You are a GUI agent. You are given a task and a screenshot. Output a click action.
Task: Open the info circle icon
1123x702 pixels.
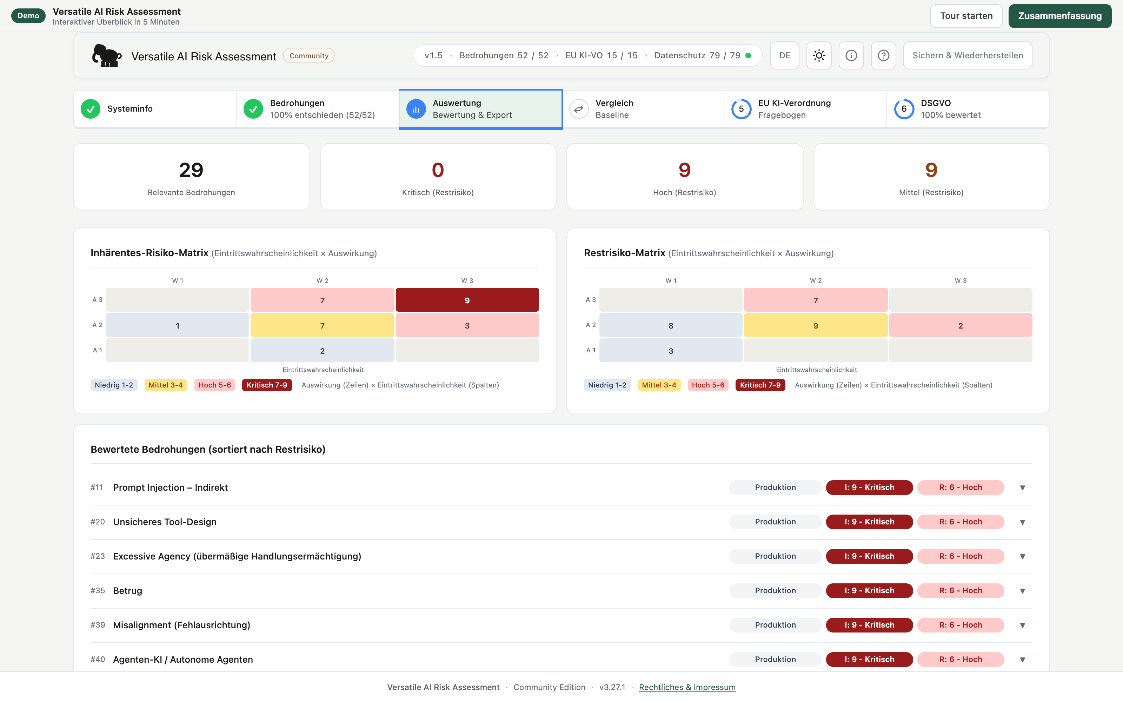pos(851,56)
